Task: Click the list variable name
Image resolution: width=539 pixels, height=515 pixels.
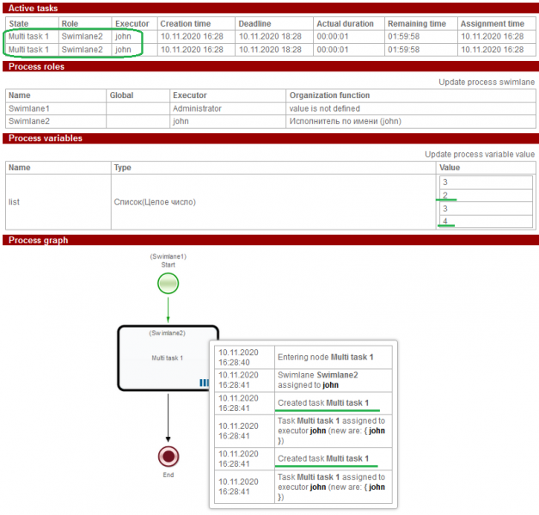Action: coord(14,202)
